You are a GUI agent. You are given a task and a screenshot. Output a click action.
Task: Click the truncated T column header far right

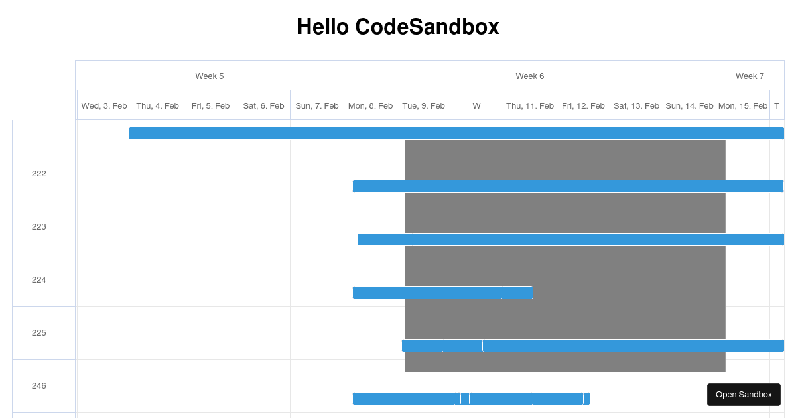(x=777, y=105)
